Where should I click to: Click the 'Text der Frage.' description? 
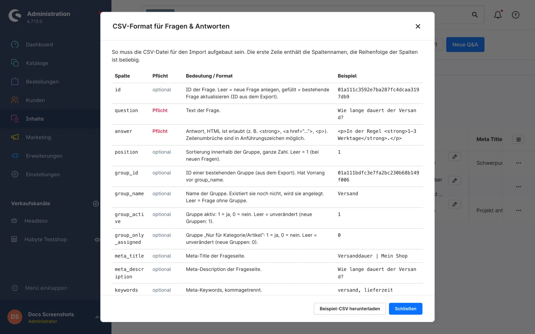coord(203,111)
